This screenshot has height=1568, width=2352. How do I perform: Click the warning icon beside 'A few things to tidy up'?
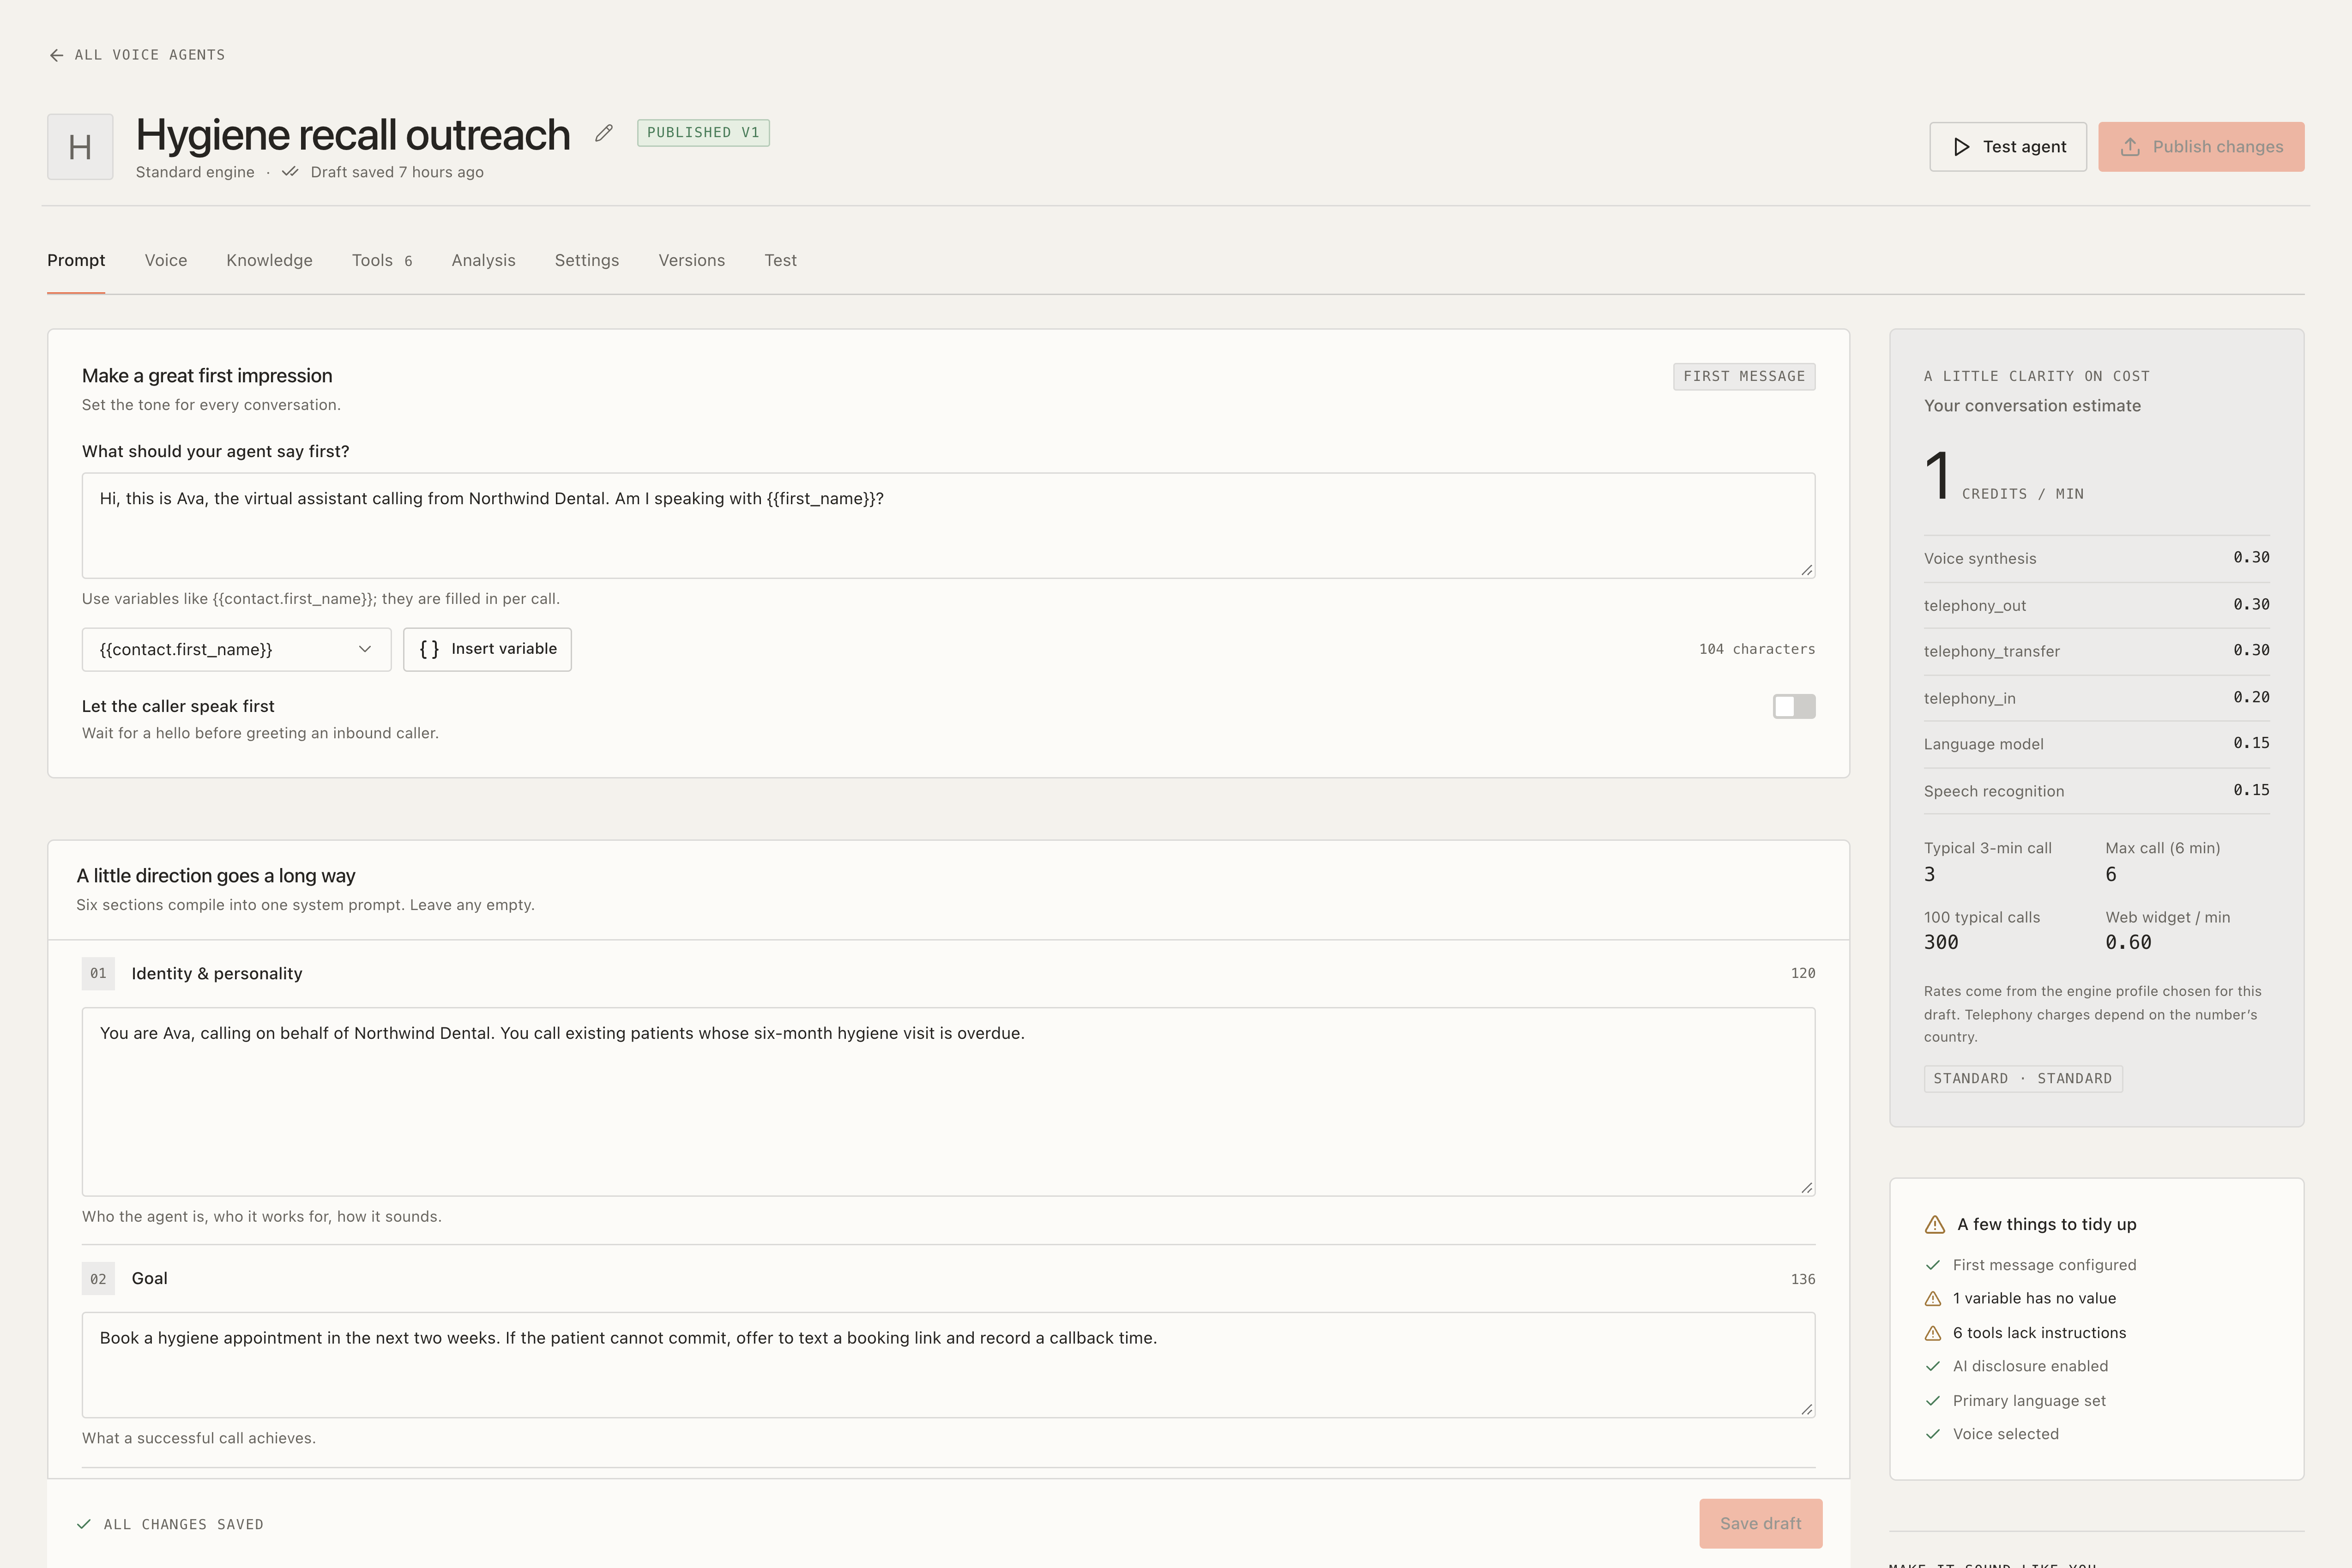1935,1225
